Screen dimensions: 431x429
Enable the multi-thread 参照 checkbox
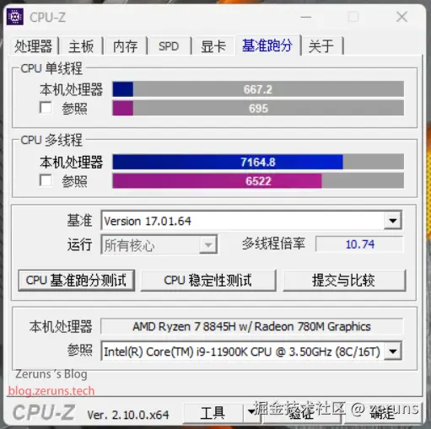pyautogui.click(x=46, y=180)
